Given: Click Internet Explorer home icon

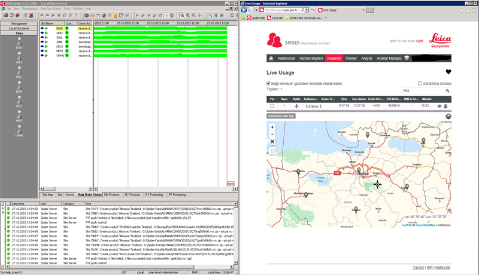Looking at the screenshot, I should tap(462, 10).
